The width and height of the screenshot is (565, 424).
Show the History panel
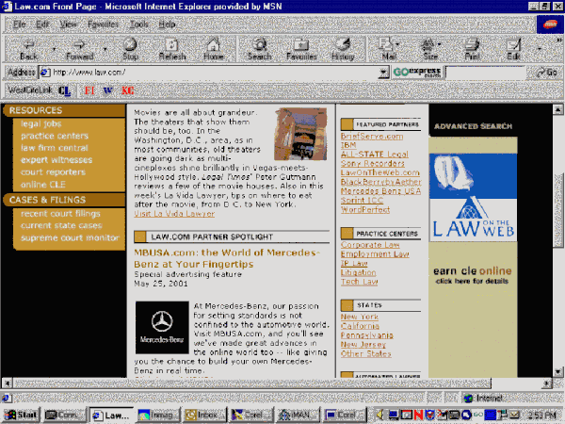click(x=343, y=48)
